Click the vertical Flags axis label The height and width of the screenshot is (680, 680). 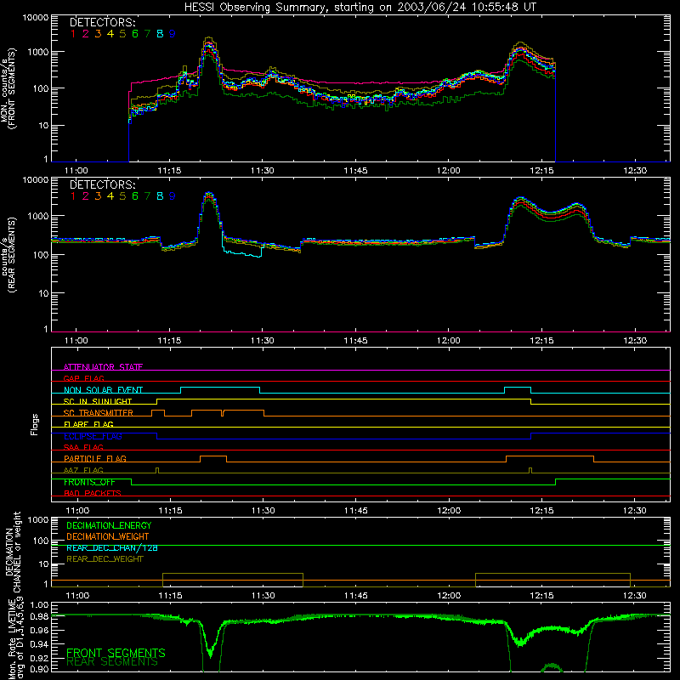click(35, 424)
